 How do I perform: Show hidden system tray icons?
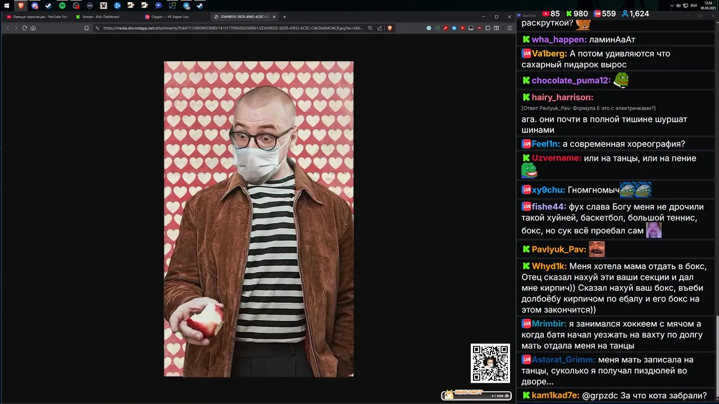click(672, 6)
